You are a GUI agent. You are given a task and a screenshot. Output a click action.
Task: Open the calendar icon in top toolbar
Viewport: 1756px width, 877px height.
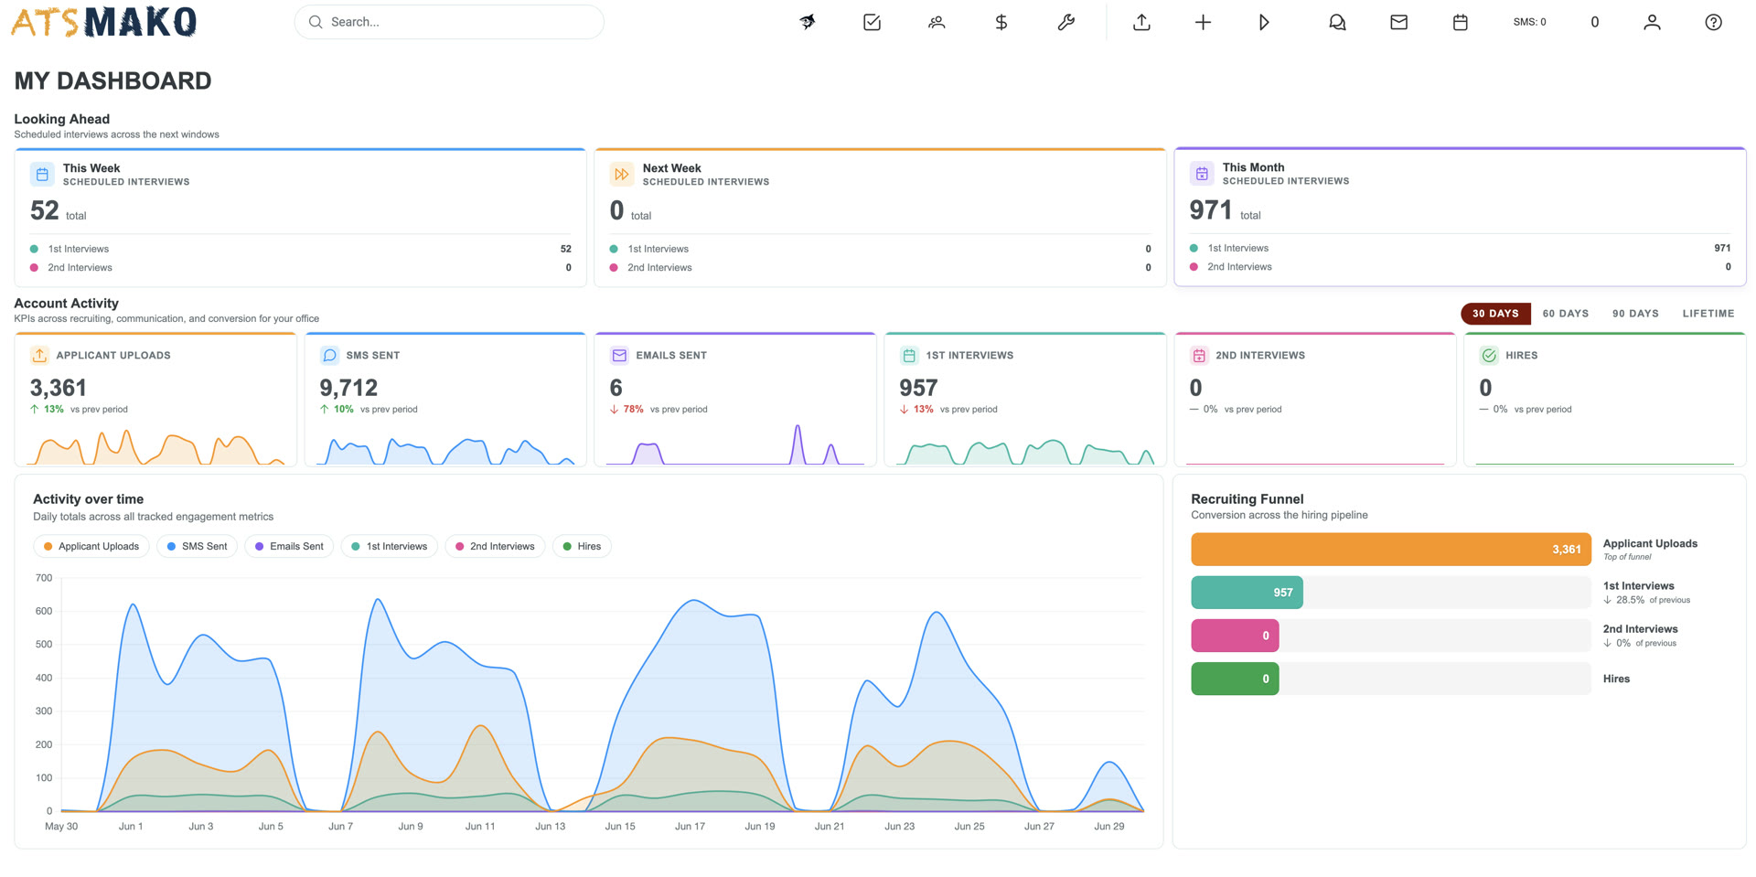tap(1460, 22)
